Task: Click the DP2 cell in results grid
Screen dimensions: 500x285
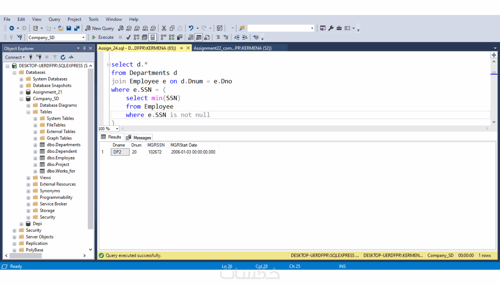Action: click(x=120, y=152)
